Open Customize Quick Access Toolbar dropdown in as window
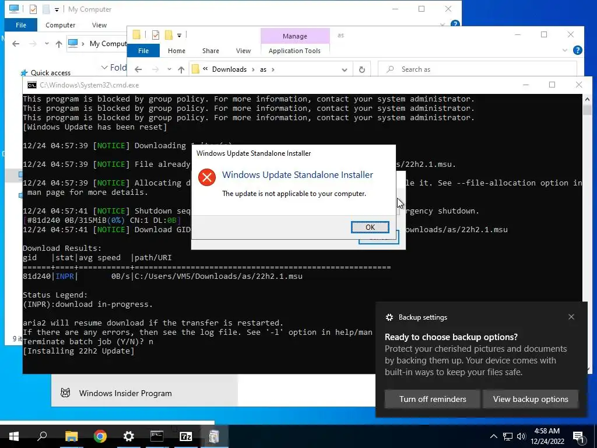This screenshot has height=448, width=597. coord(179,36)
